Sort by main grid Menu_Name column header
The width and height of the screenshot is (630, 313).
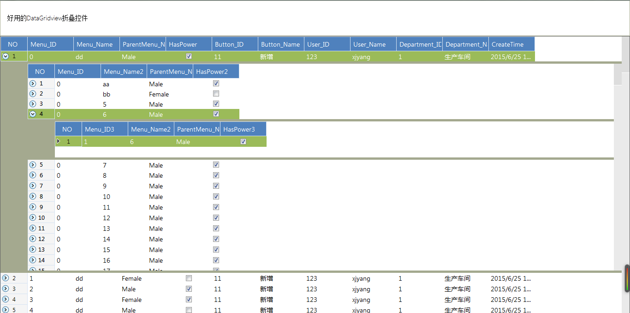pyautogui.click(x=97, y=44)
